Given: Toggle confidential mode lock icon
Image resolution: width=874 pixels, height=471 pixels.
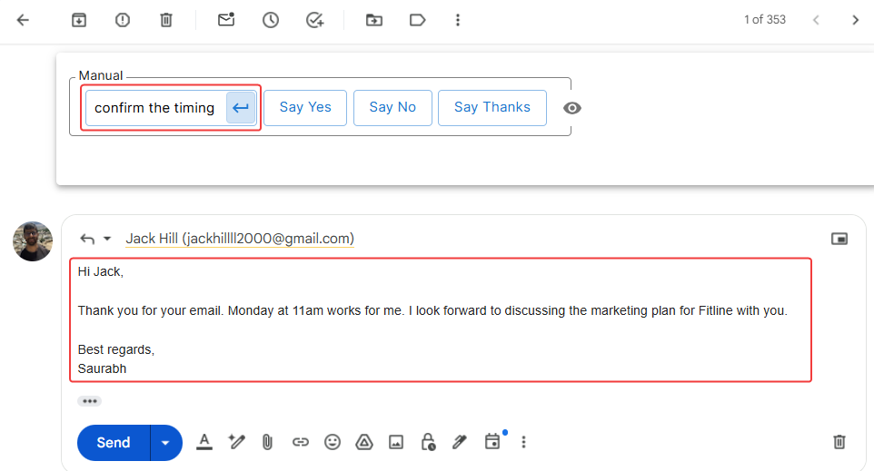Looking at the screenshot, I should point(428,442).
